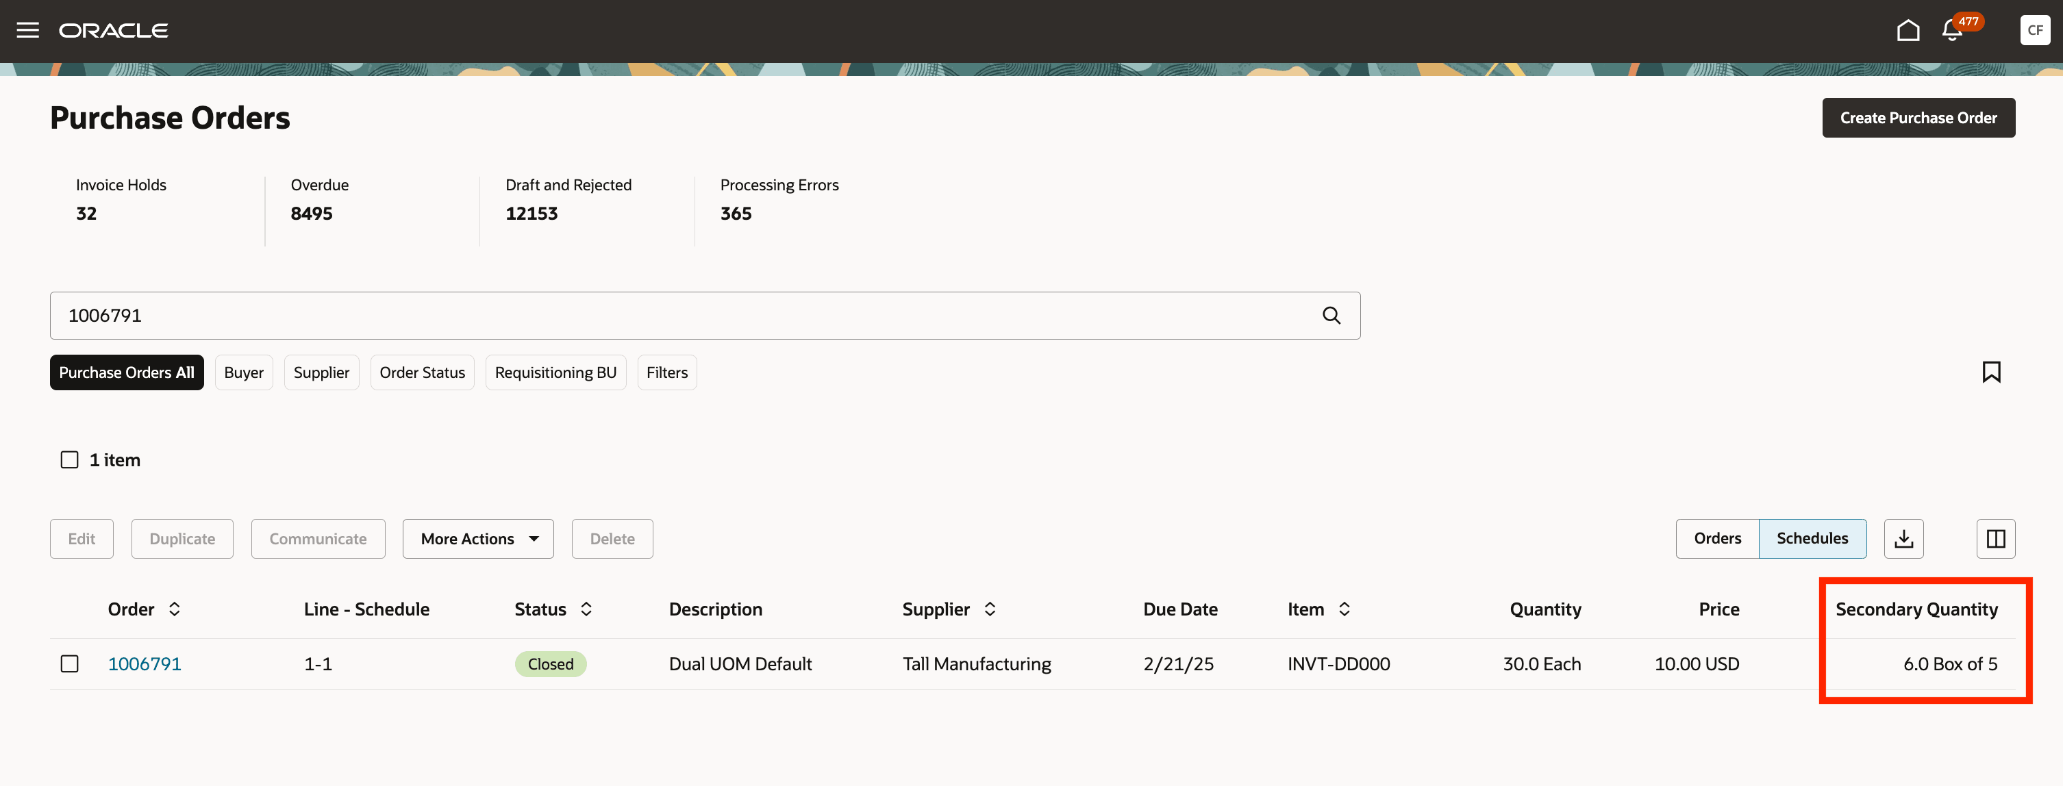Open the CF user profile avatar
The height and width of the screenshot is (786, 2063).
click(x=2034, y=30)
